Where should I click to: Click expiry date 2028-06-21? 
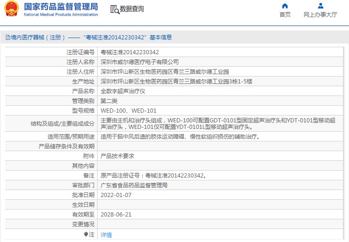pos(116,215)
